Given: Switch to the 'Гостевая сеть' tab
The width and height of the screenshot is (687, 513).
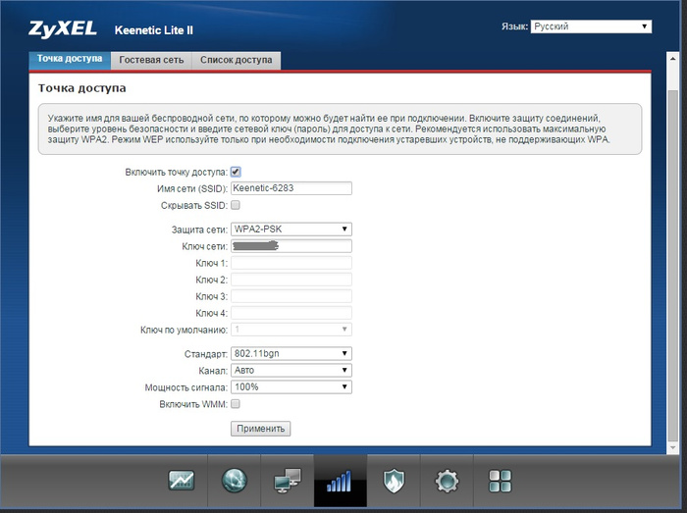Looking at the screenshot, I should 151,60.
